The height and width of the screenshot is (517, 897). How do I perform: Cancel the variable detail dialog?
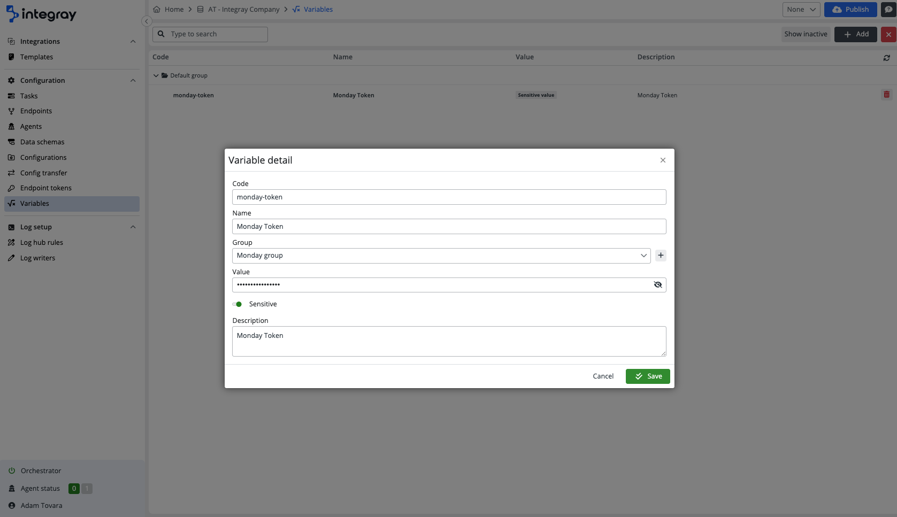tap(603, 376)
